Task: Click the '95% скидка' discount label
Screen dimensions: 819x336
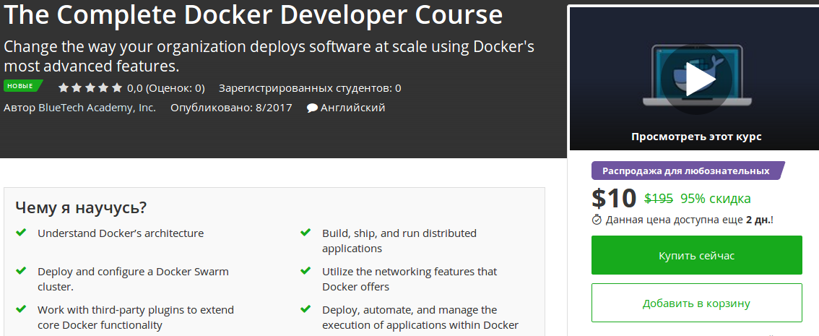Action: click(716, 199)
